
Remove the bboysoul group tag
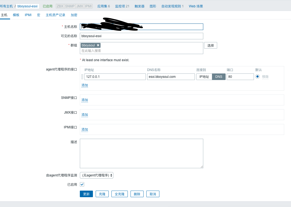98,45
